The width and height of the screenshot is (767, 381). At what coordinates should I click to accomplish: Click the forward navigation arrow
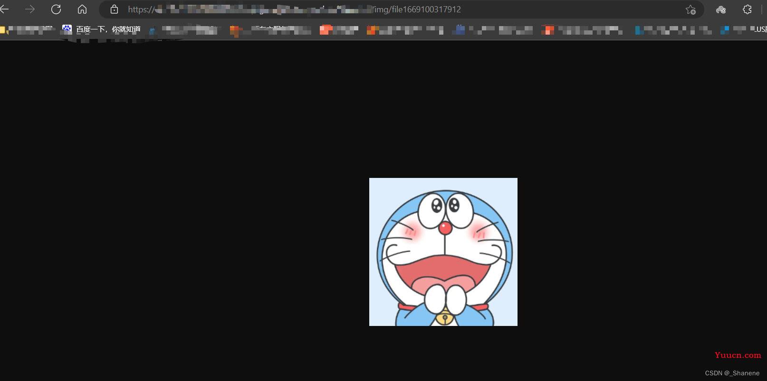pyautogui.click(x=30, y=9)
